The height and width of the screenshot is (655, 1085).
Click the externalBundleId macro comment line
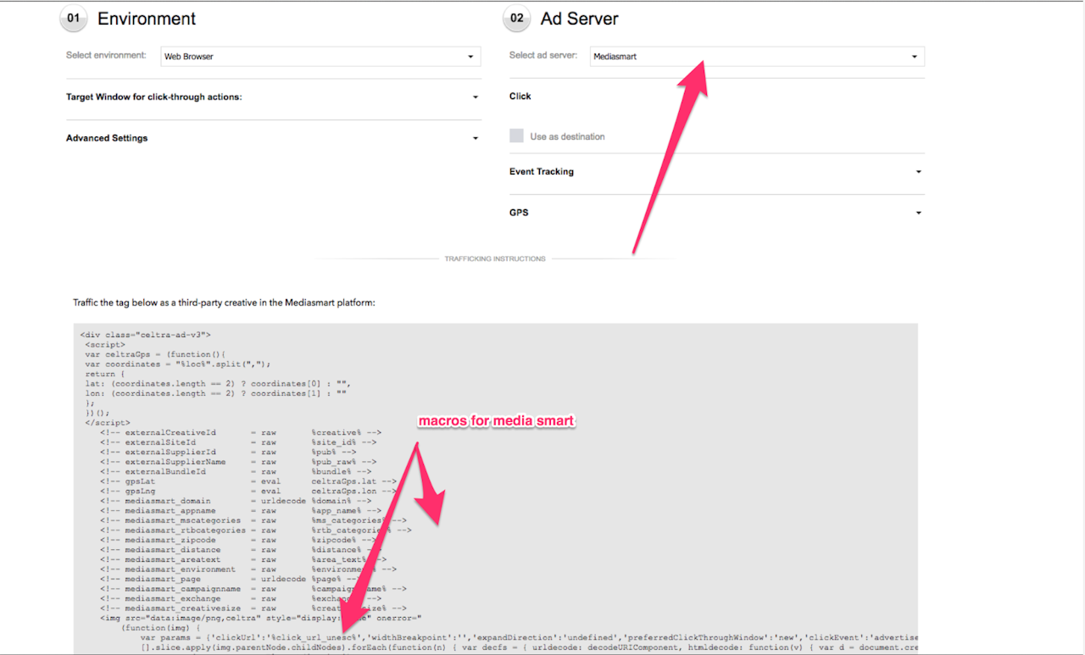click(x=236, y=472)
